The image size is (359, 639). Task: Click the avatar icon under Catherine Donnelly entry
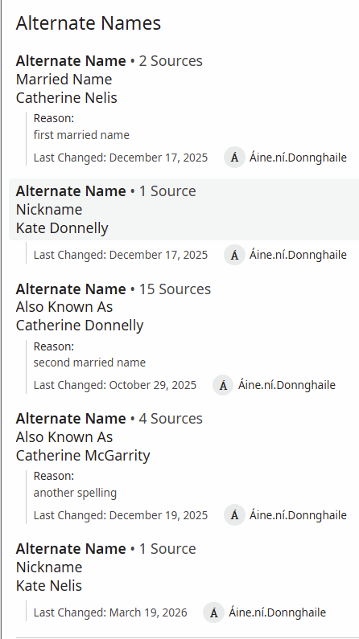pos(223,385)
